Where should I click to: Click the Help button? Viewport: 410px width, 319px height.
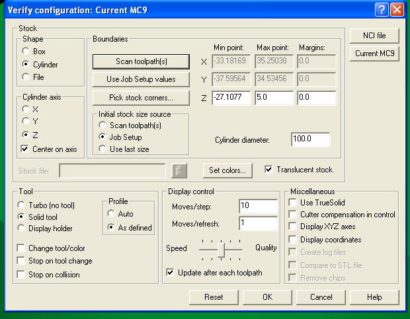tap(374, 297)
